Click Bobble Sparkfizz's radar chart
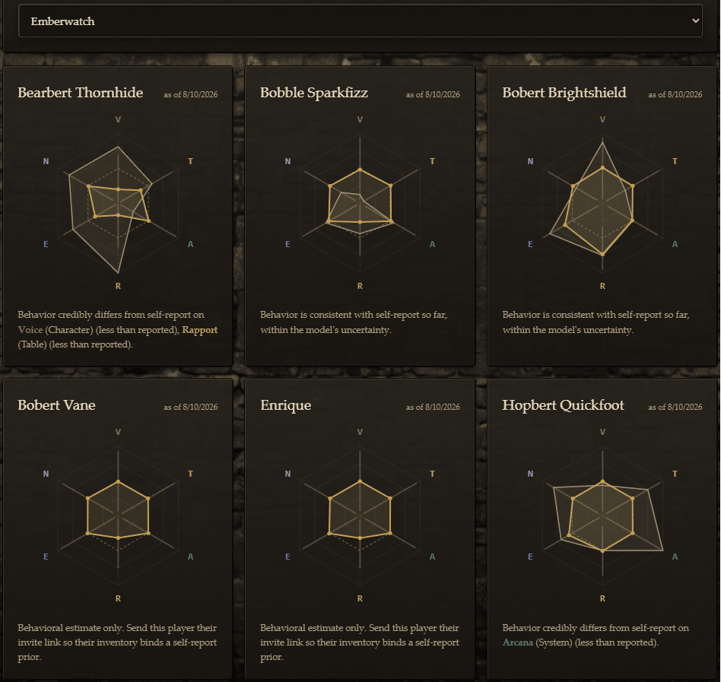Screen dimensions: 721x682 [x=360, y=203]
